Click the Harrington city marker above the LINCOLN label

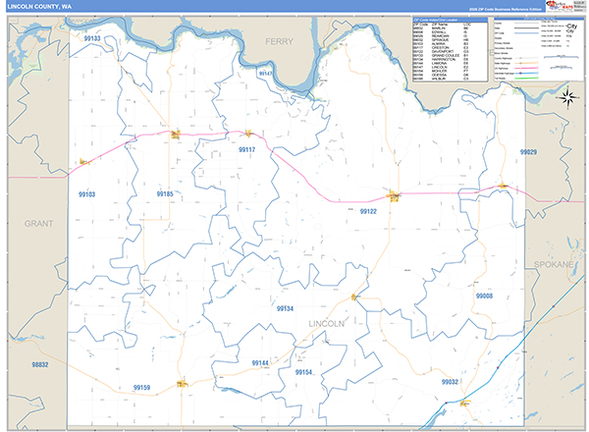352,297
